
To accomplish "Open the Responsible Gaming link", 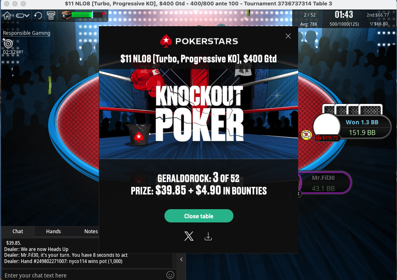I will 27,33.
